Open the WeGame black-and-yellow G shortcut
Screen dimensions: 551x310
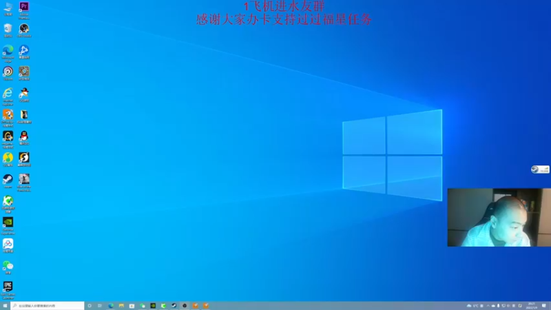click(x=8, y=140)
